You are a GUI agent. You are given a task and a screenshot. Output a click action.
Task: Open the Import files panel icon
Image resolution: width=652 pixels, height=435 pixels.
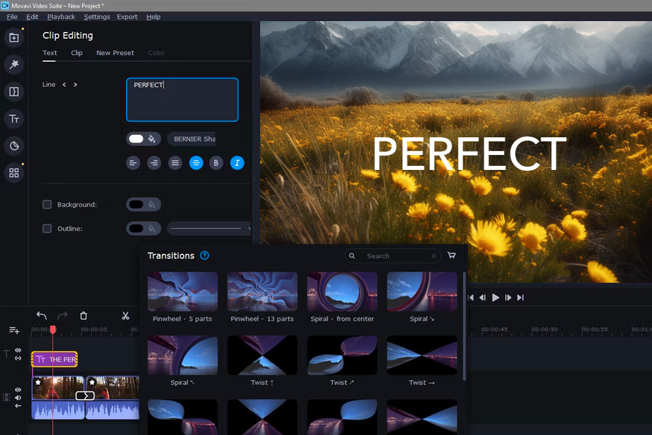[x=14, y=37]
